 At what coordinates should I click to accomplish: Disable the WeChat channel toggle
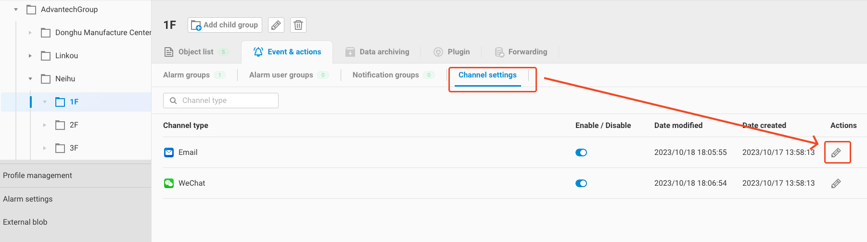click(x=581, y=183)
